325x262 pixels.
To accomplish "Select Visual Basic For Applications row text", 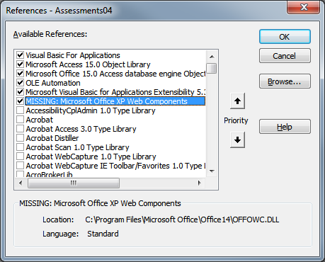I will pos(73,55).
